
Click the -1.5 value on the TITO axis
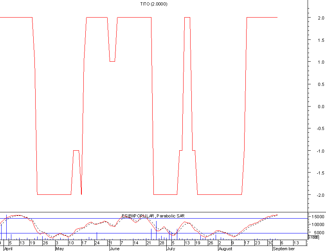pyautogui.click(x=321, y=173)
